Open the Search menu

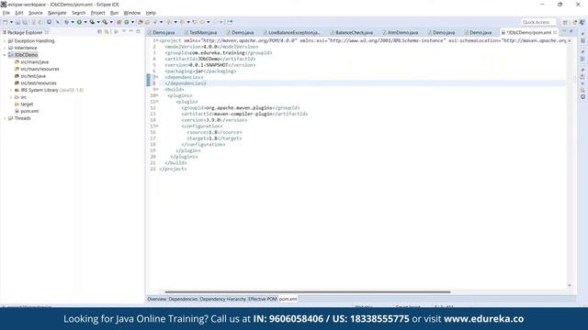78,13
